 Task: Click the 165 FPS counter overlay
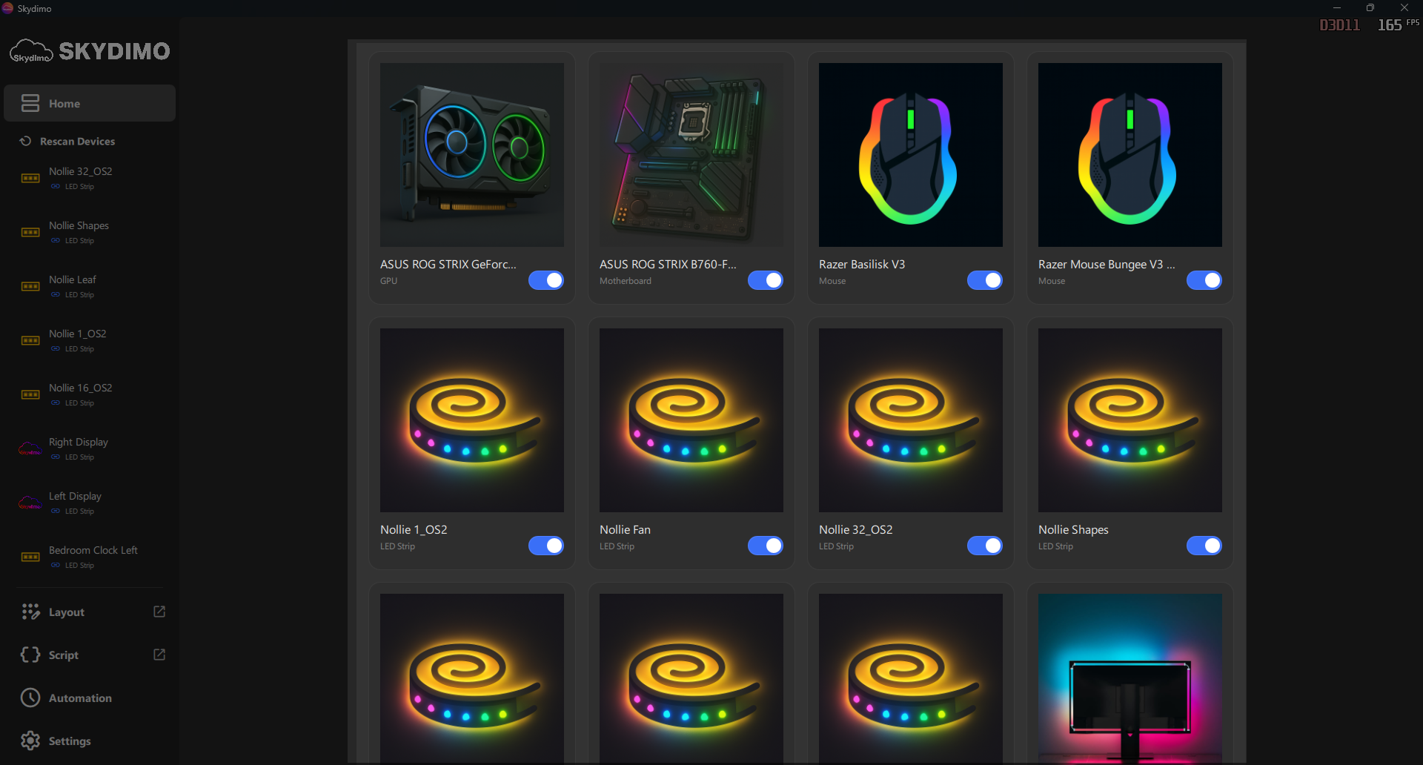point(1398,24)
